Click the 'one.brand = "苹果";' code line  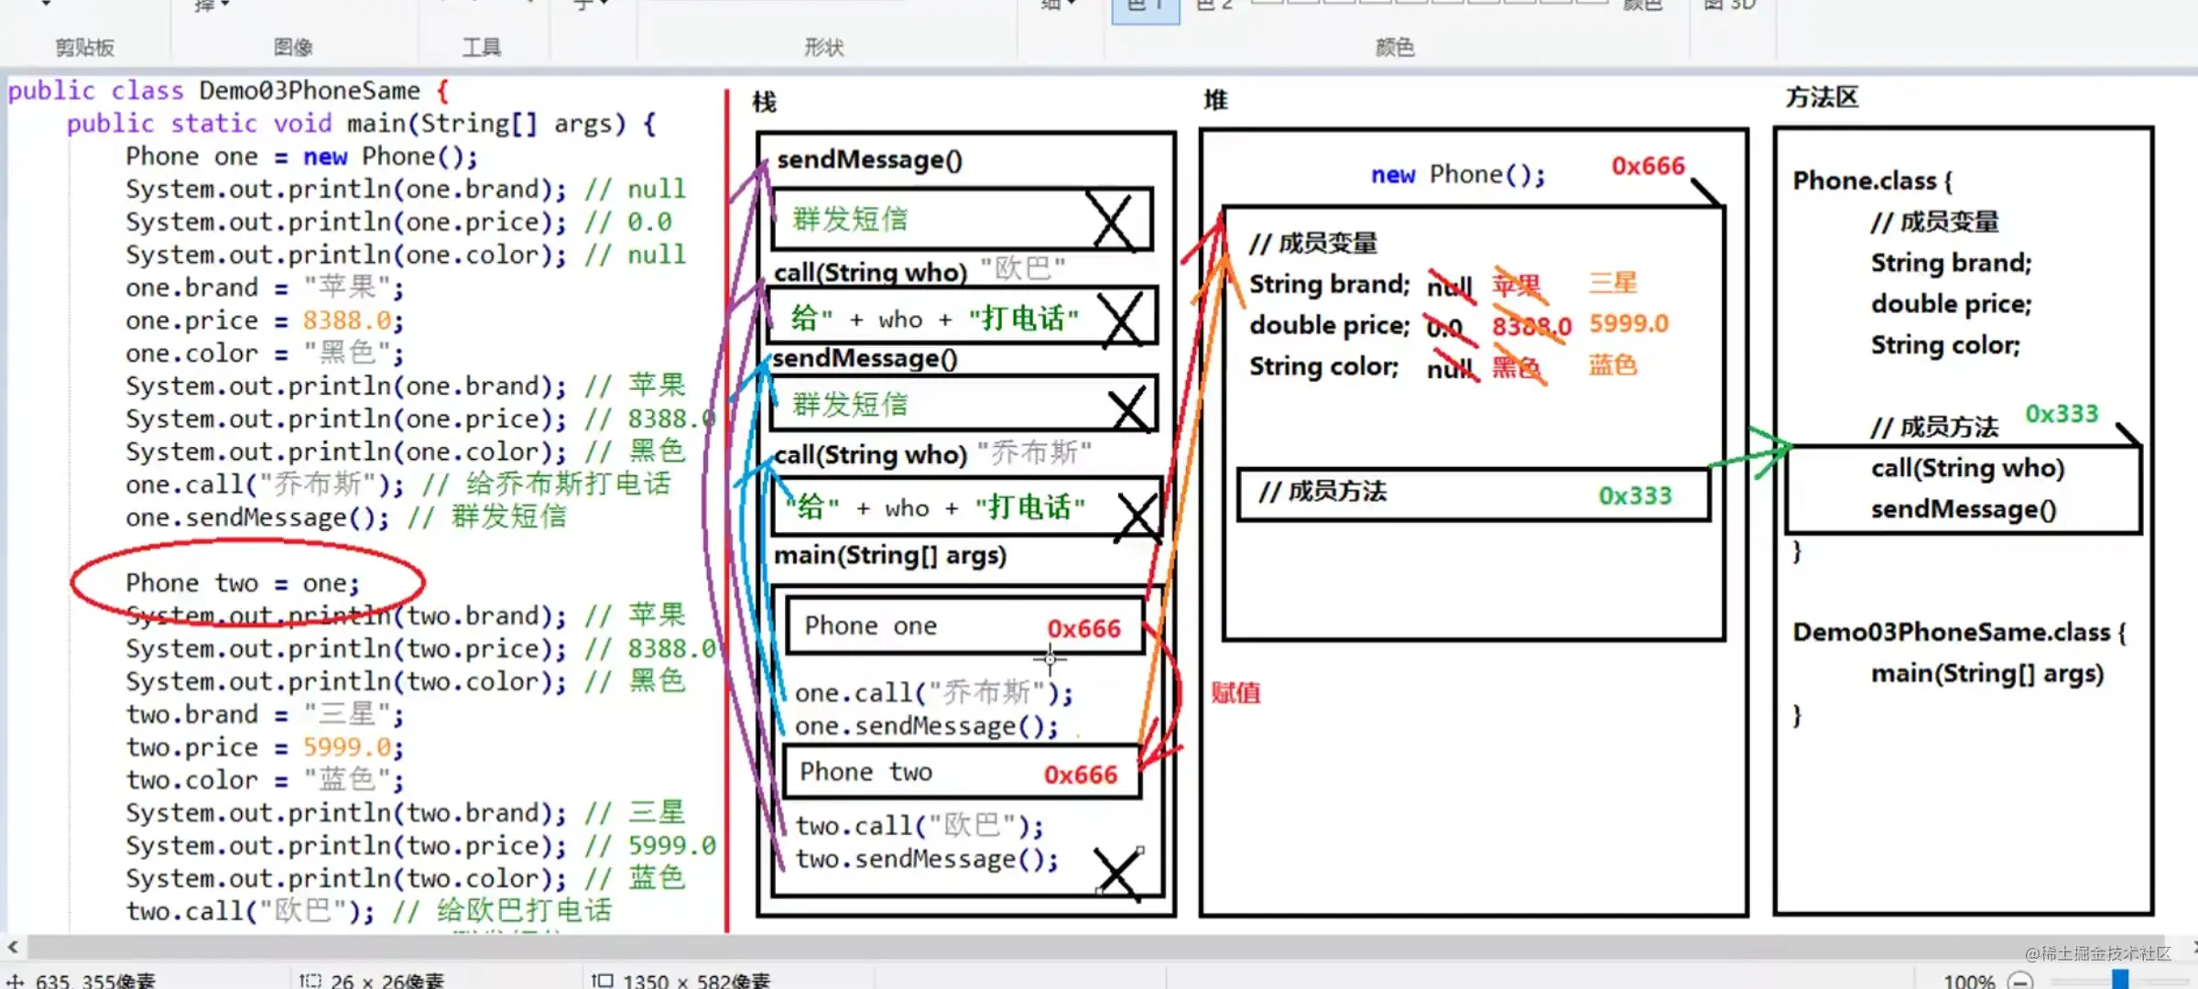click(x=265, y=288)
